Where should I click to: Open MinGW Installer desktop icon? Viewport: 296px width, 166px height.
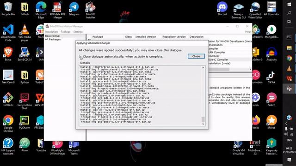pos(91,10)
